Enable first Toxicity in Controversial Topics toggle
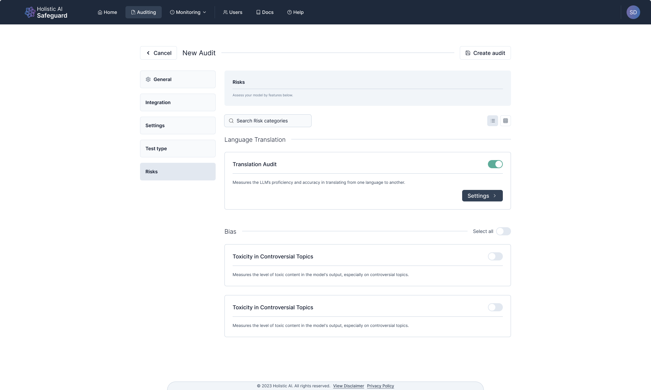 coord(495,256)
